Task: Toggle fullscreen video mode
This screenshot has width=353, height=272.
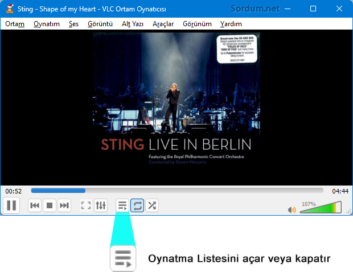Action: 86,205
